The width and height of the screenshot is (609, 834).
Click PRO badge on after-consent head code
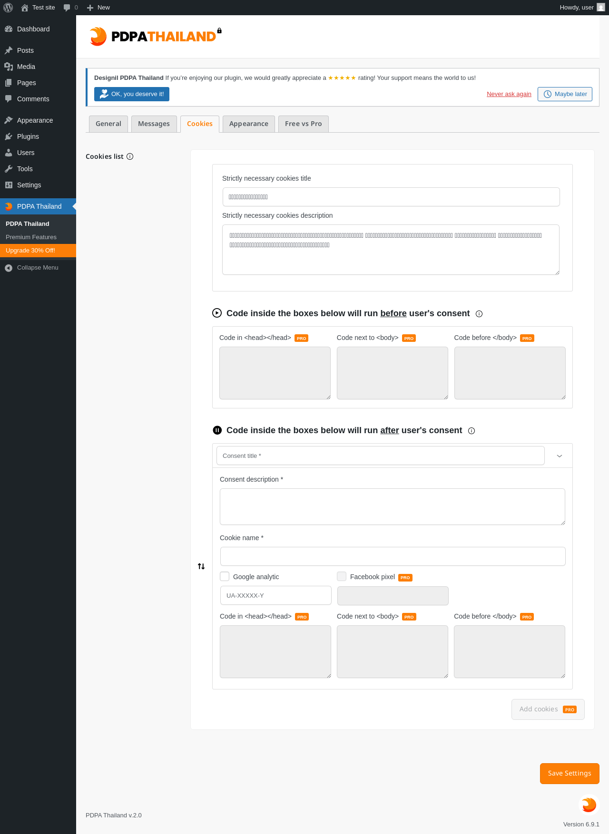[302, 617]
